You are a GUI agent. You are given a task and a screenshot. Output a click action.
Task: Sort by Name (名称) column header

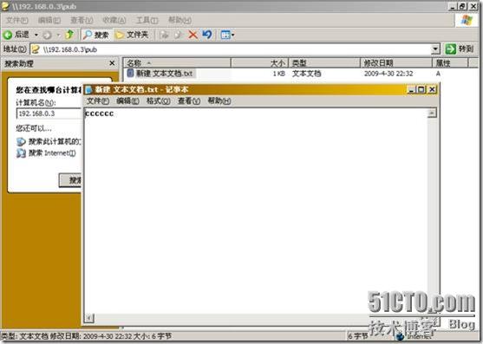[x=177, y=63]
